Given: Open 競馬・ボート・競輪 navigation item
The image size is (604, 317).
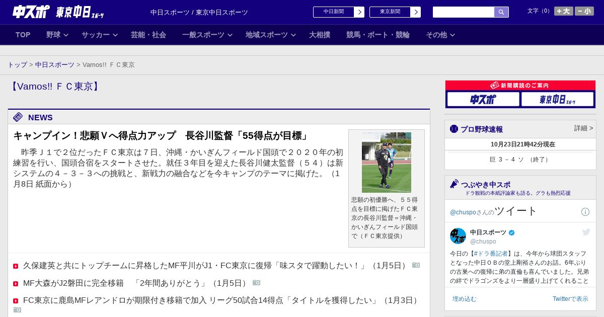Looking at the screenshot, I should point(378,35).
